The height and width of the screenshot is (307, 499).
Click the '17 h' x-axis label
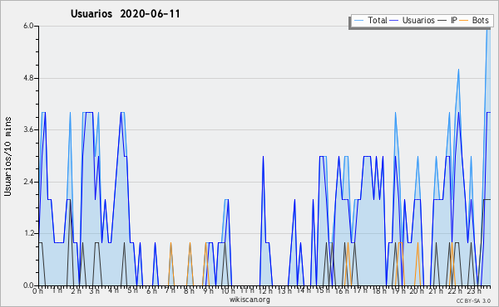pyautogui.click(x=360, y=290)
